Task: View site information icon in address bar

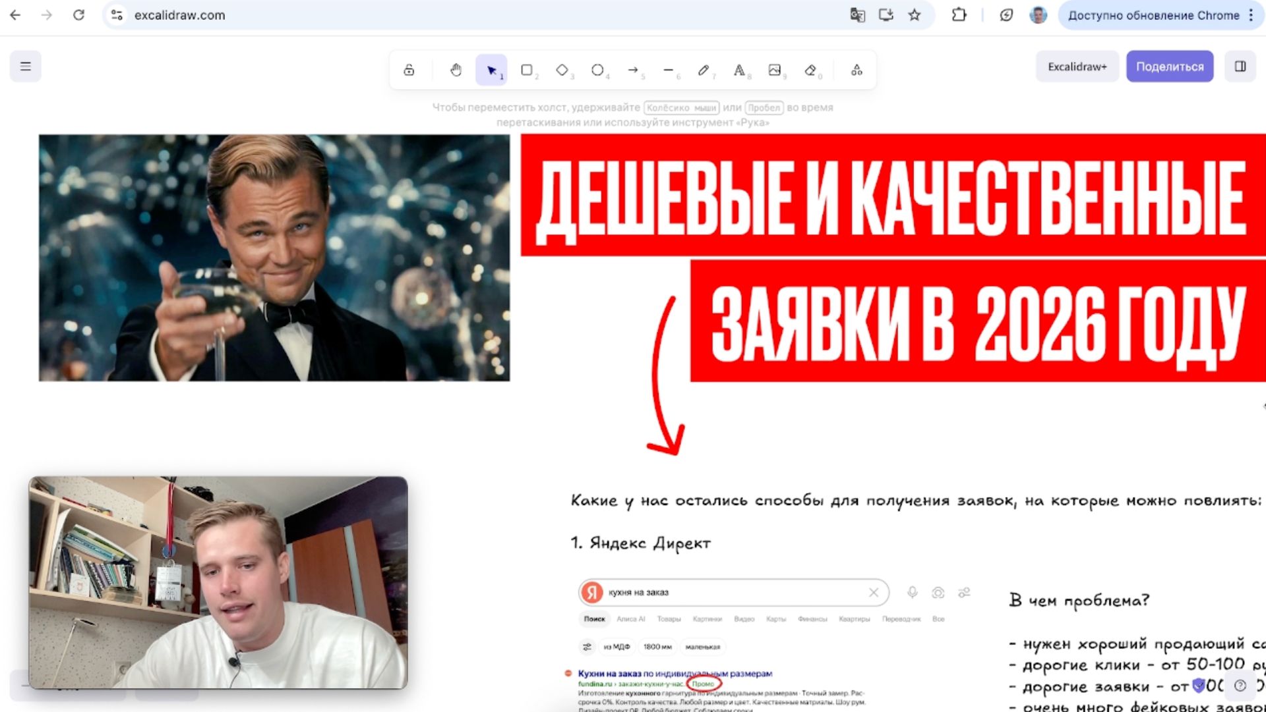Action: click(x=117, y=15)
